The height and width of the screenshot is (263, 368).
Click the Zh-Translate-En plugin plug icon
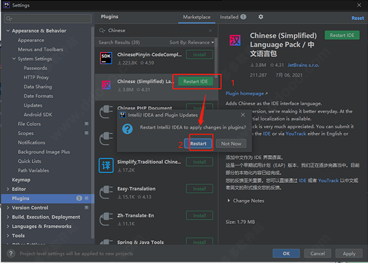pyautogui.click(x=106, y=219)
